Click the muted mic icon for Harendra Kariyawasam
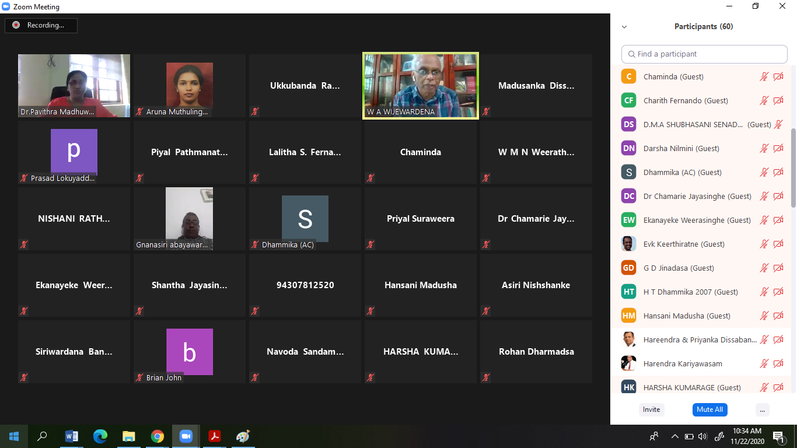Image resolution: width=797 pixels, height=448 pixels. (764, 363)
